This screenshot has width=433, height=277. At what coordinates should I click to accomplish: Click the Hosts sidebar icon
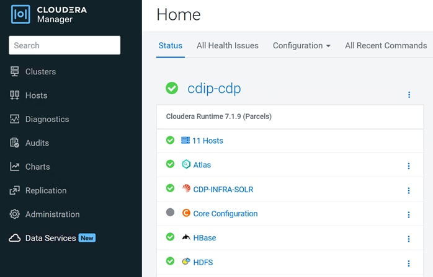[x=15, y=95]
